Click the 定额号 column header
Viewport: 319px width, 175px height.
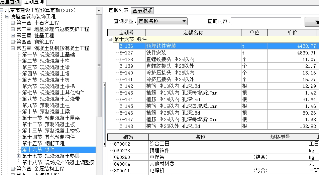click(x=126, y=32)
